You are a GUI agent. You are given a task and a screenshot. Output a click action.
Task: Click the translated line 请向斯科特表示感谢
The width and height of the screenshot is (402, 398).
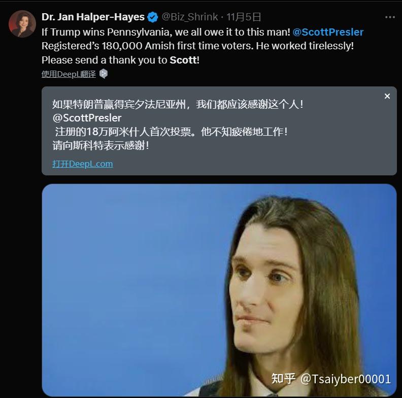pos(101,145)
